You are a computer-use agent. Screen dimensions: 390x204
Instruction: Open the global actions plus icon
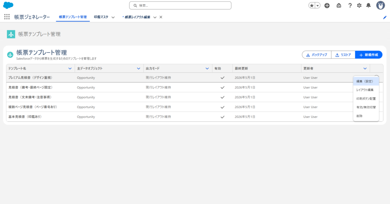click(x=327, y=5)
